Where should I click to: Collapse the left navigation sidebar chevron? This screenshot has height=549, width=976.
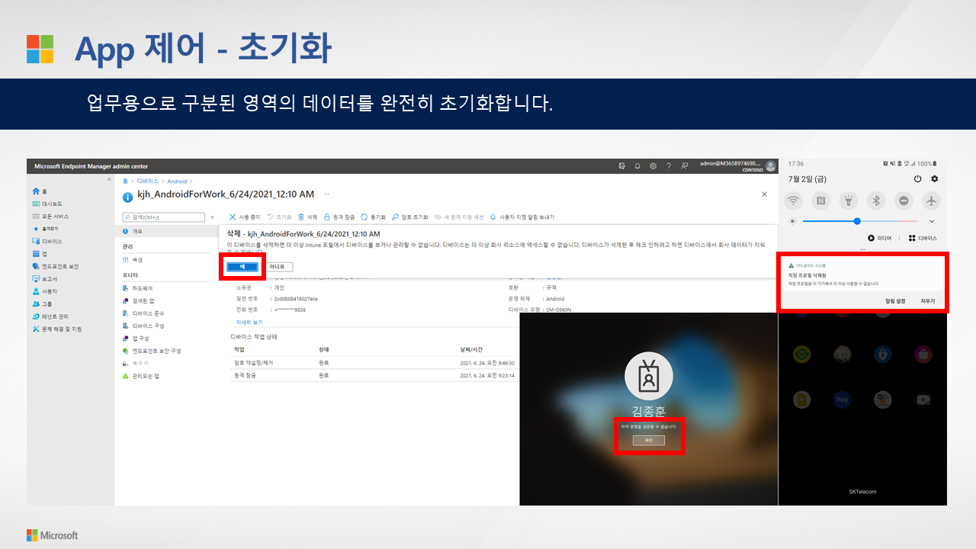click(x=109, y=180)
